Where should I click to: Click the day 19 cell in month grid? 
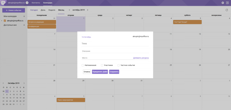pyautogui.click(x=187, y=55)
